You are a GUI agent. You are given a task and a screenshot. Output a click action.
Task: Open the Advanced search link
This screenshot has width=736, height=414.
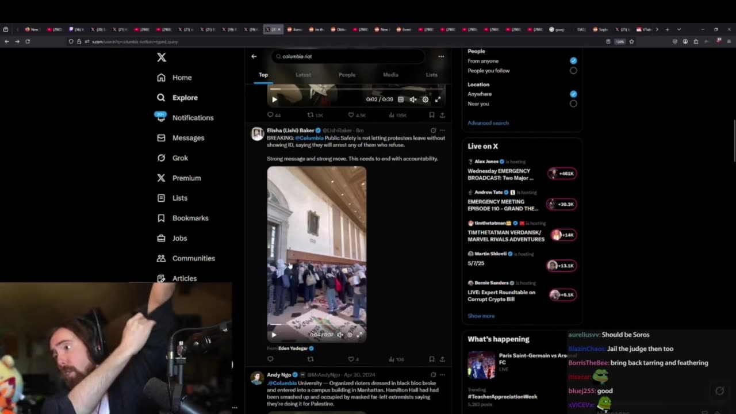(488, 123)
